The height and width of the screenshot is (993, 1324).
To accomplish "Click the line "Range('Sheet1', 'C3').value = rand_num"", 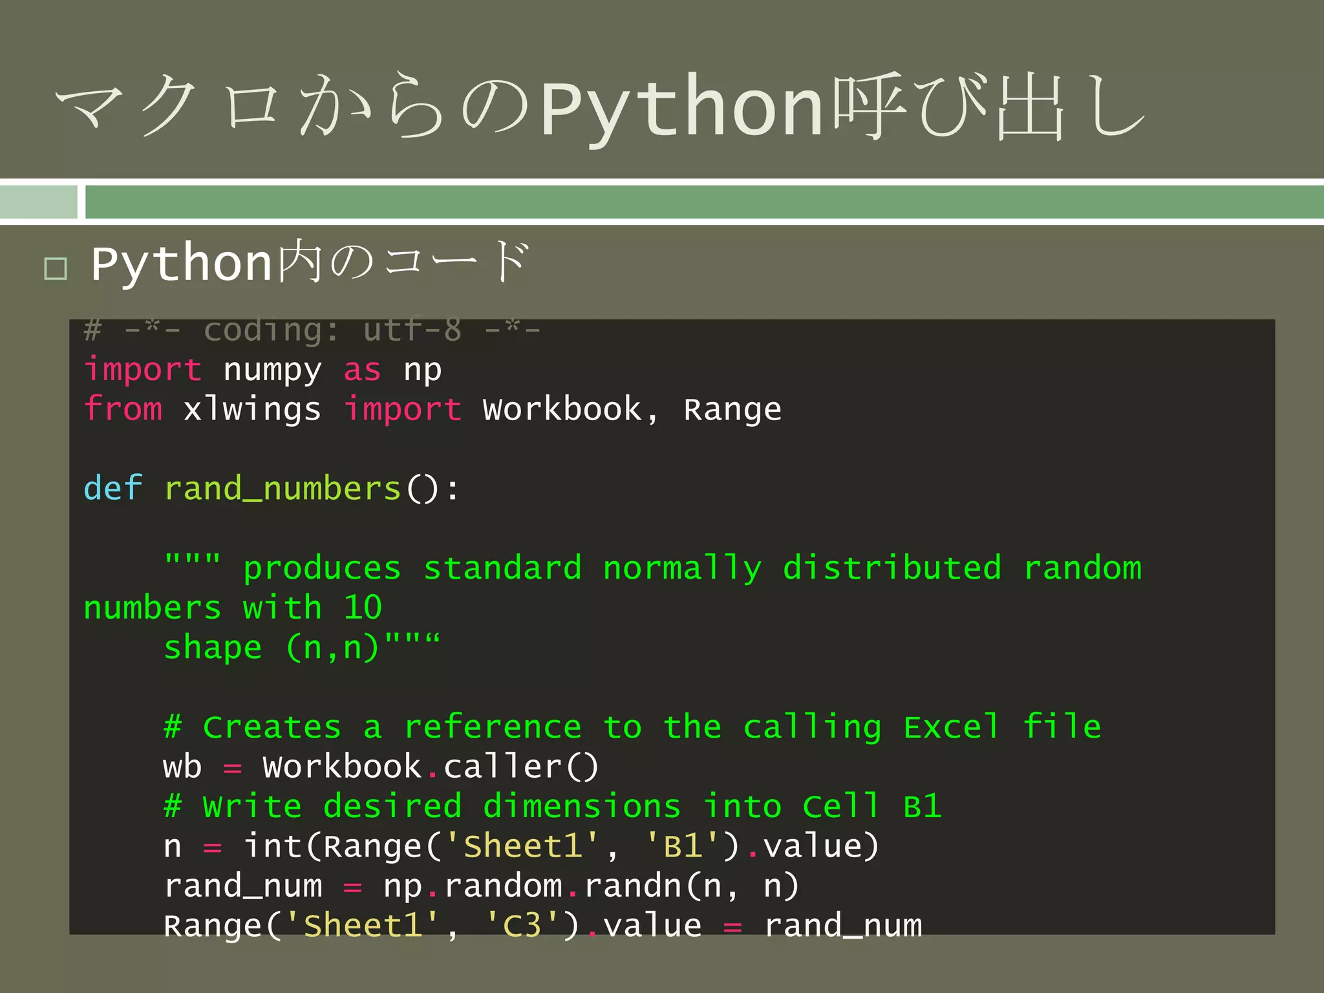I will (x=543, y=926).
